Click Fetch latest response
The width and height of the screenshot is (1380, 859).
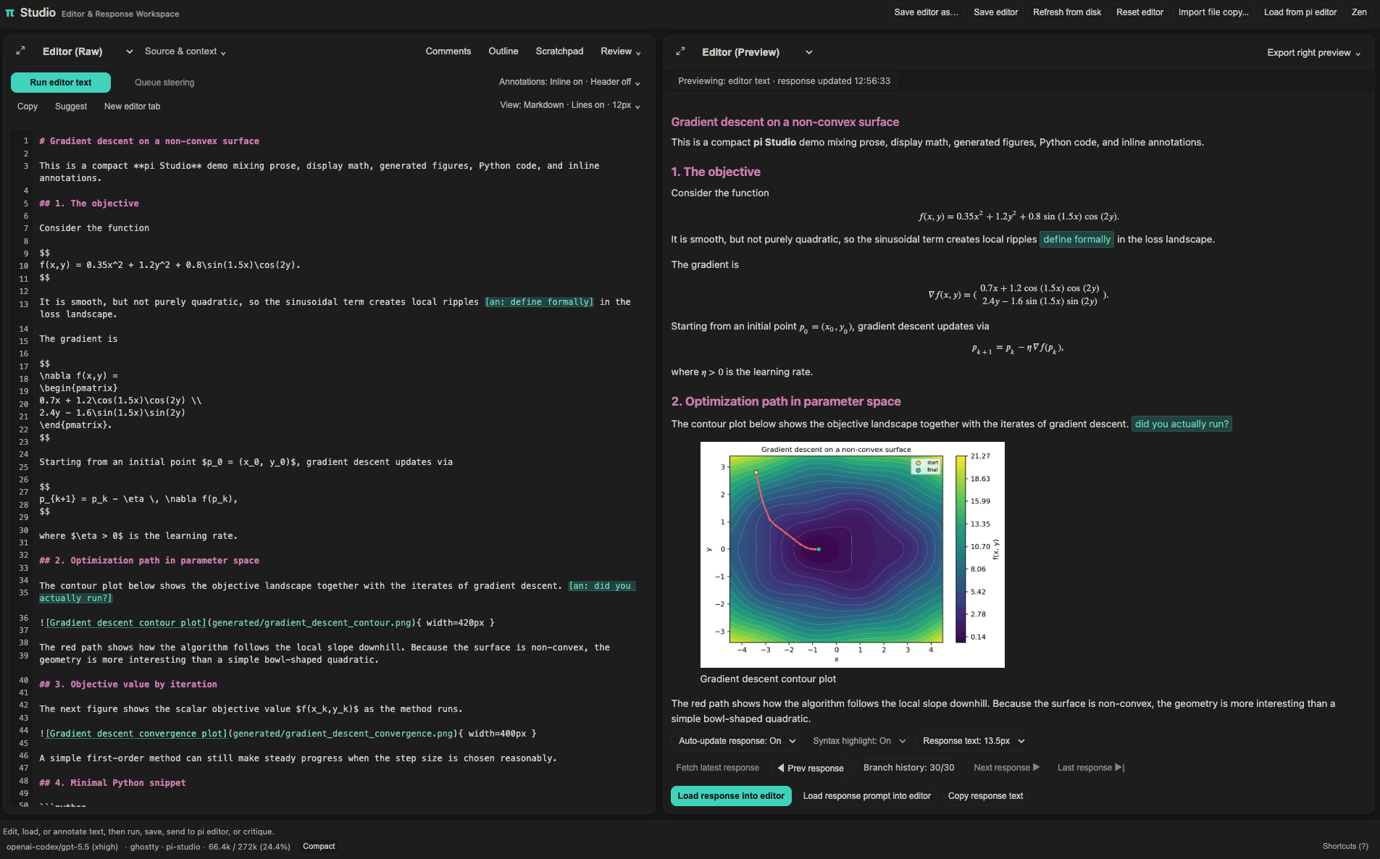pos(717,768)
